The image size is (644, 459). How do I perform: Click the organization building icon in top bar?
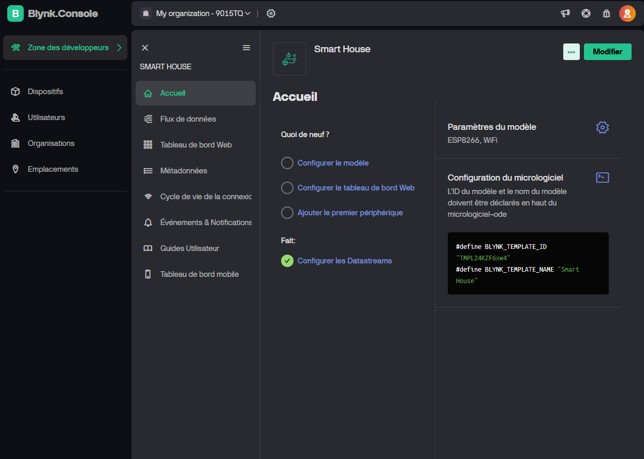click(145, 13)
